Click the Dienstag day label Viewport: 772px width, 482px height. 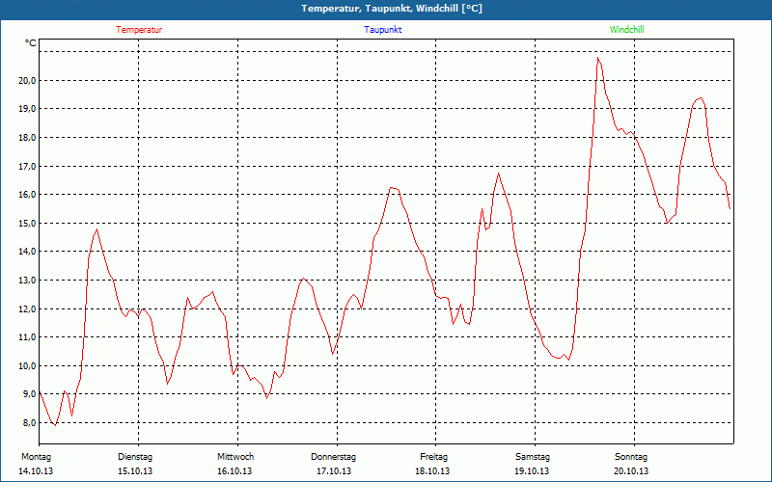135,457
